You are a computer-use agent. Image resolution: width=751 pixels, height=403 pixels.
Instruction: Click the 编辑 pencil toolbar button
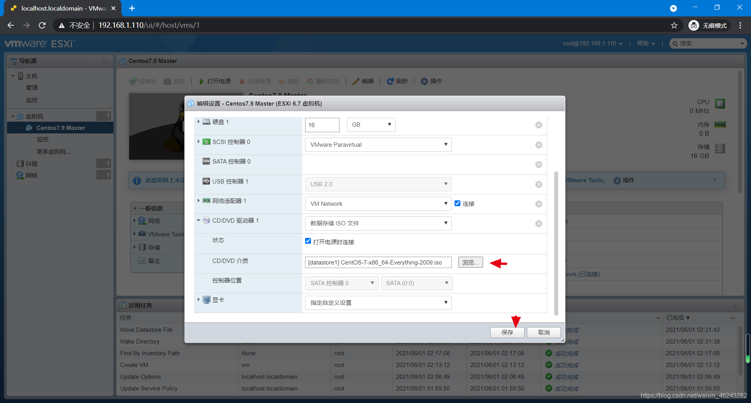(363, 81)
